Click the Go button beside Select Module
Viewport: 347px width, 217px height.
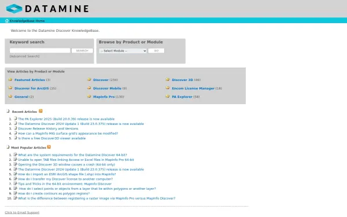(x=156, y=51)
